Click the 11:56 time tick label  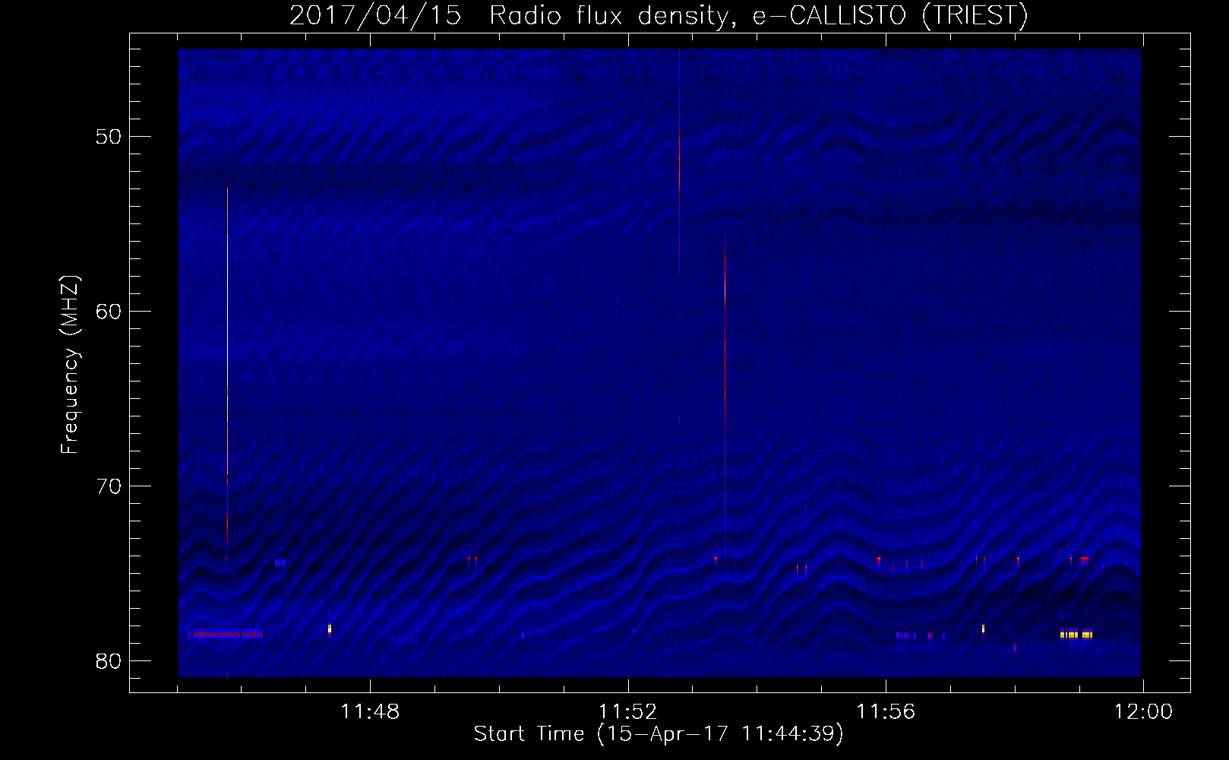click(x=886, y=712)
